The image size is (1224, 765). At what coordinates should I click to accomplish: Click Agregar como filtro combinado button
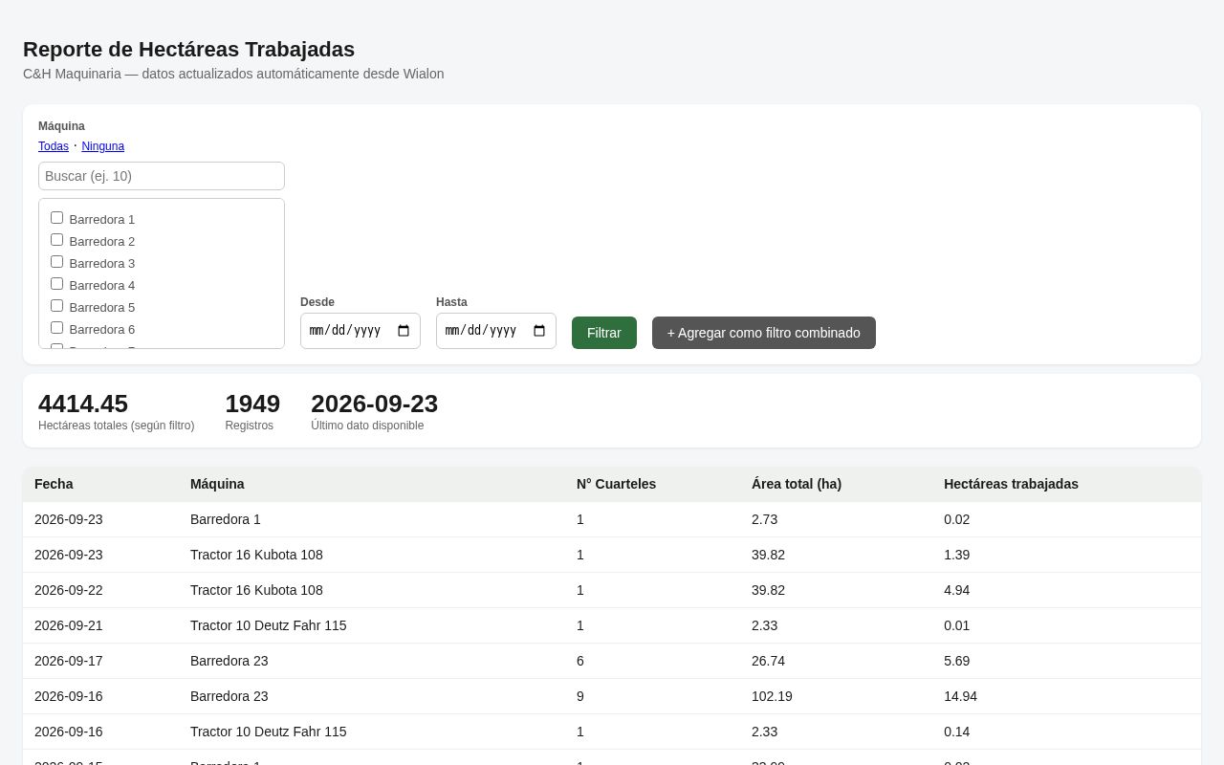click(x=764, y=333)
